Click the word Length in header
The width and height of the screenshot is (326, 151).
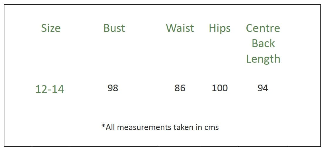pos(263,59)
